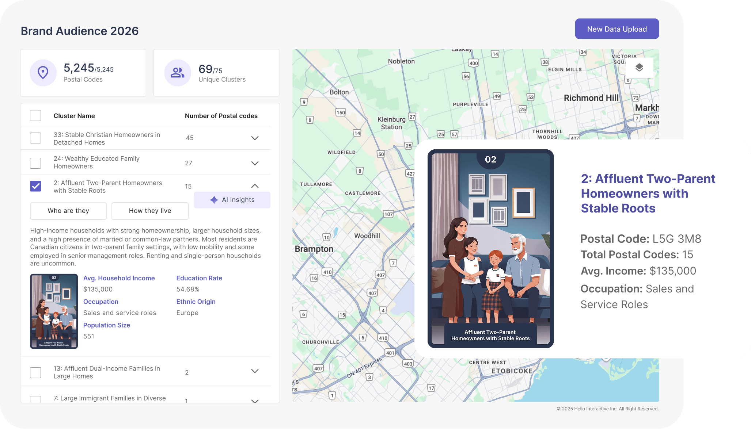Click highway 407 marker near Woodhill
The image size is (751, 429).
(x=380, y=275)
